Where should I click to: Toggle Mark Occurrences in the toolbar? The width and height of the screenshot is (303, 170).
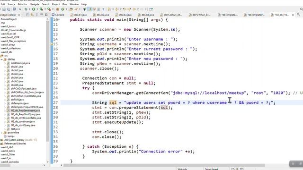(x=89, y=9)
